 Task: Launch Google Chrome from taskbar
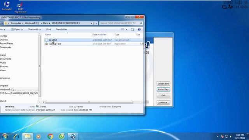(50, 136)
